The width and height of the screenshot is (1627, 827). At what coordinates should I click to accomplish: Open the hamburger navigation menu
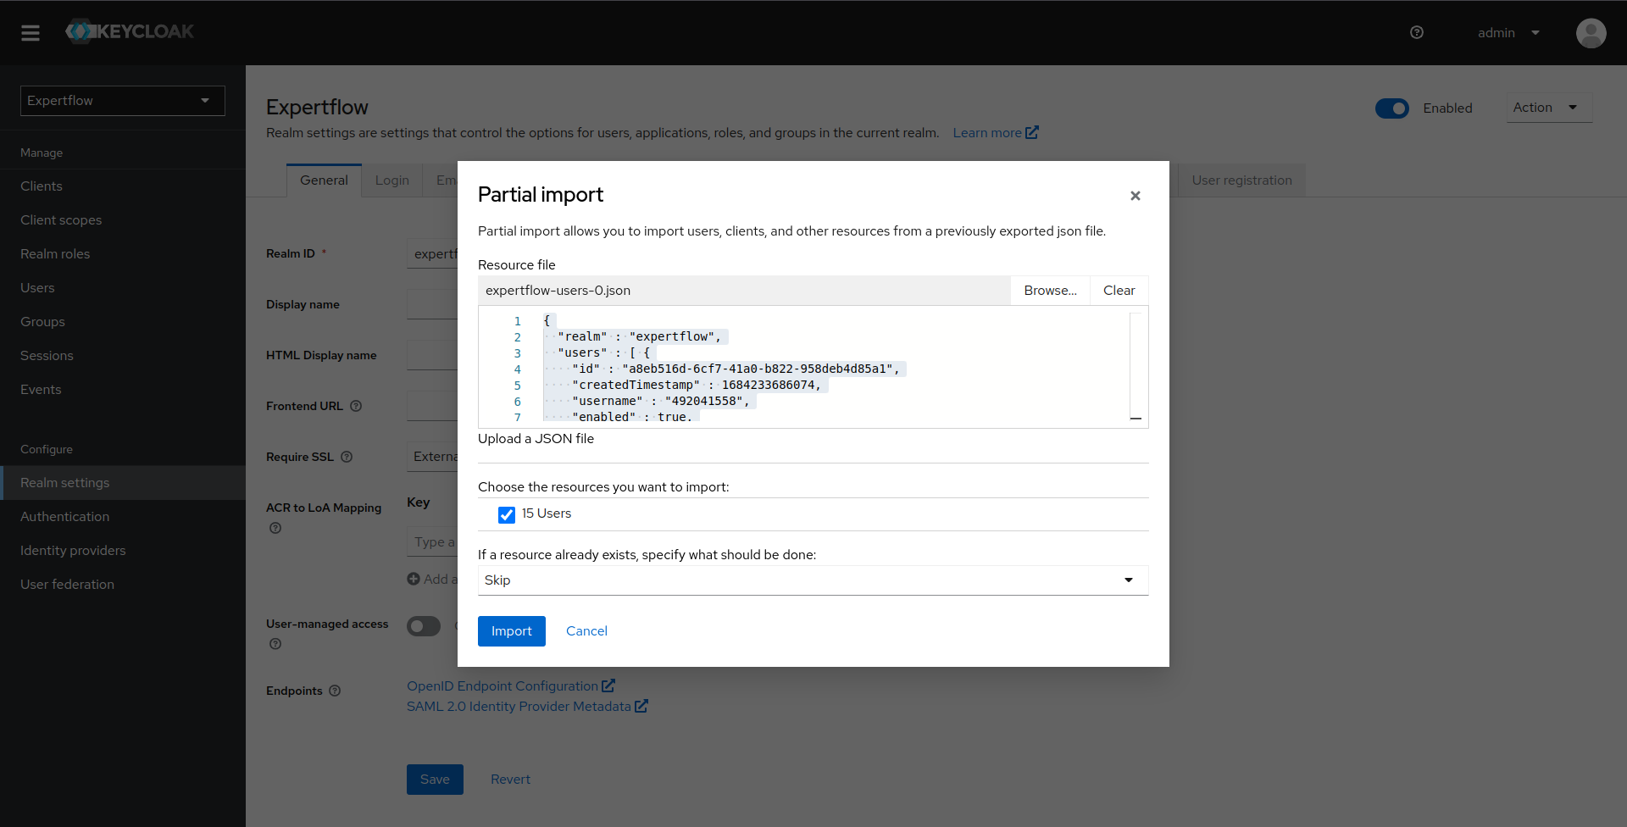31,33
